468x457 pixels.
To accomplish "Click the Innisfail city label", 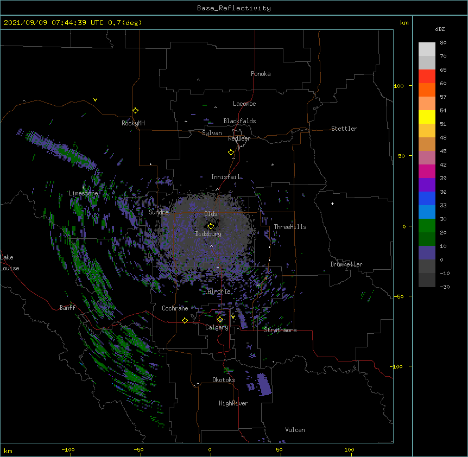I will (225, 177).
